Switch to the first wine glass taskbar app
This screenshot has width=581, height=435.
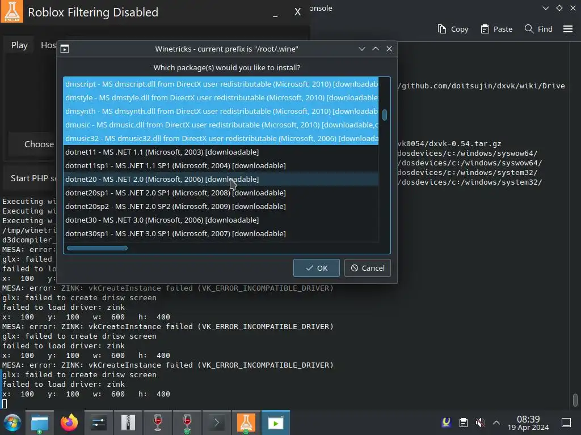(158, 423)
